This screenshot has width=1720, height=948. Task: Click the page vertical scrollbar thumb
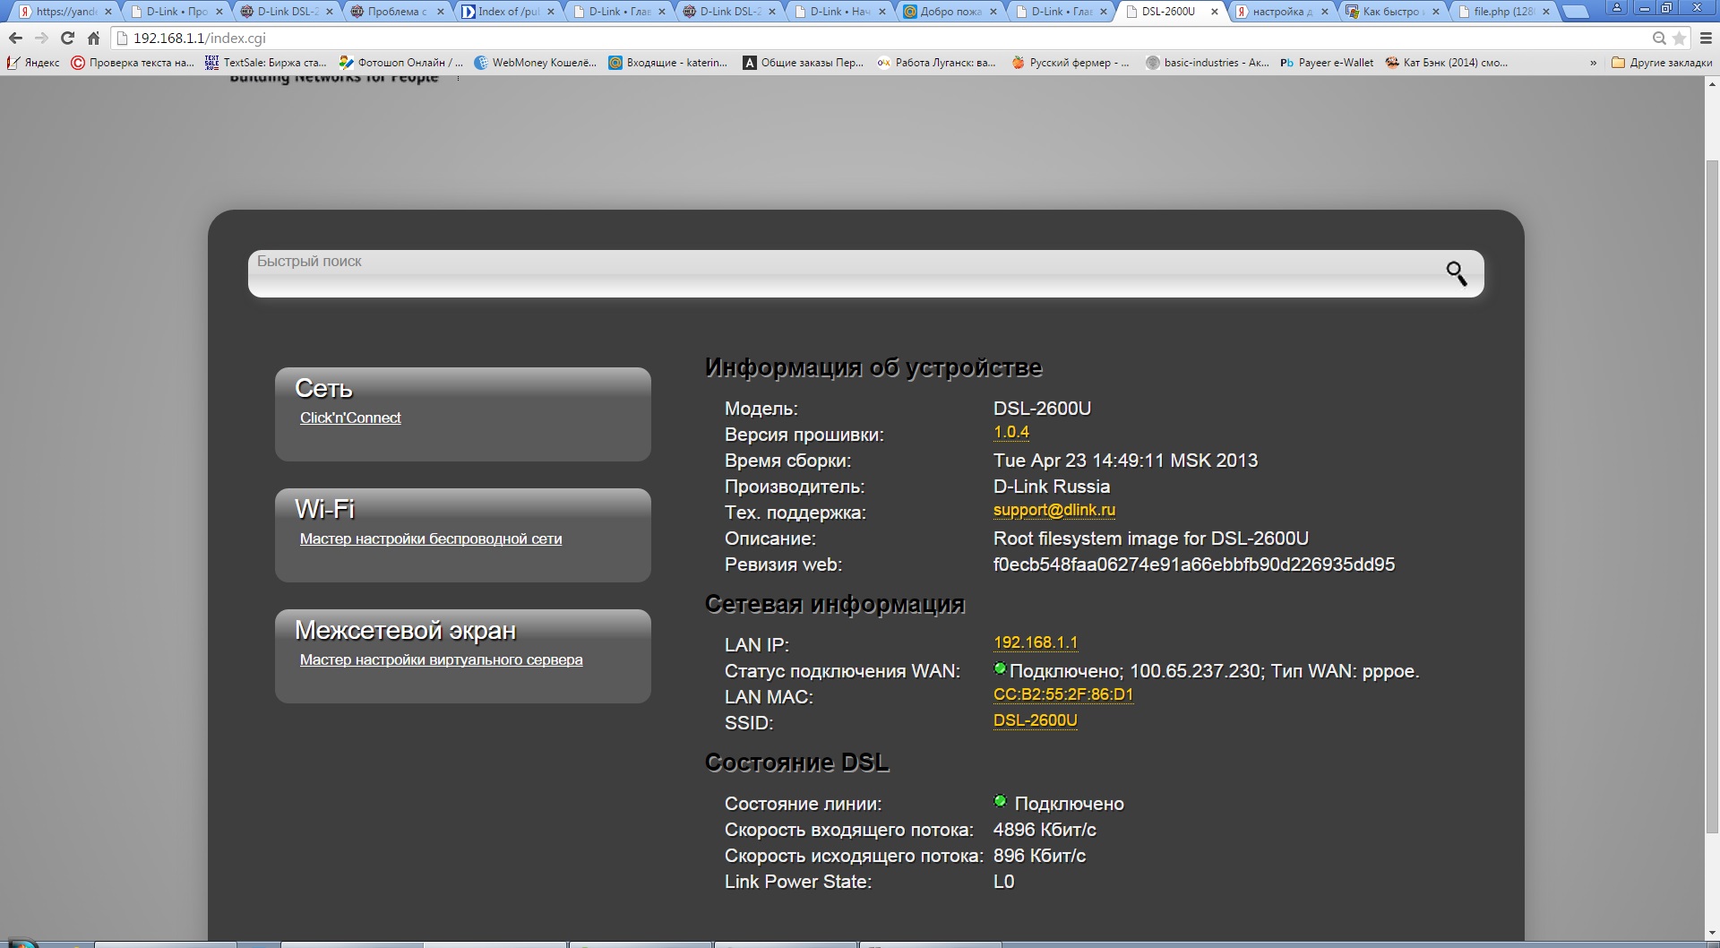coord(1712,497)
